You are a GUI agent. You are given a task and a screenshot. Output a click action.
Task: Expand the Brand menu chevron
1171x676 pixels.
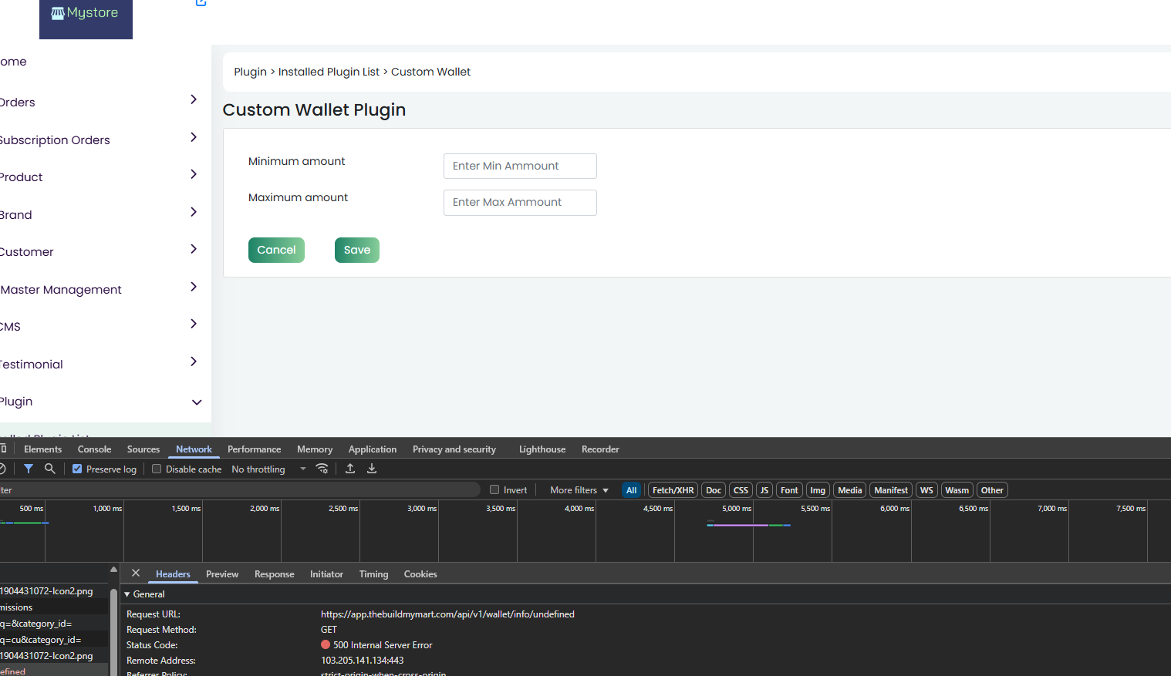coord(194,212)
